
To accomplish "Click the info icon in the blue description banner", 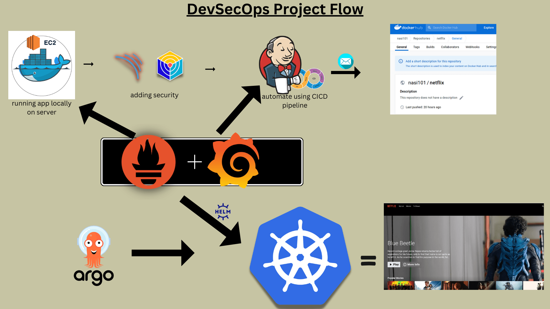I will pyautogui.click(x=400, y=61).
